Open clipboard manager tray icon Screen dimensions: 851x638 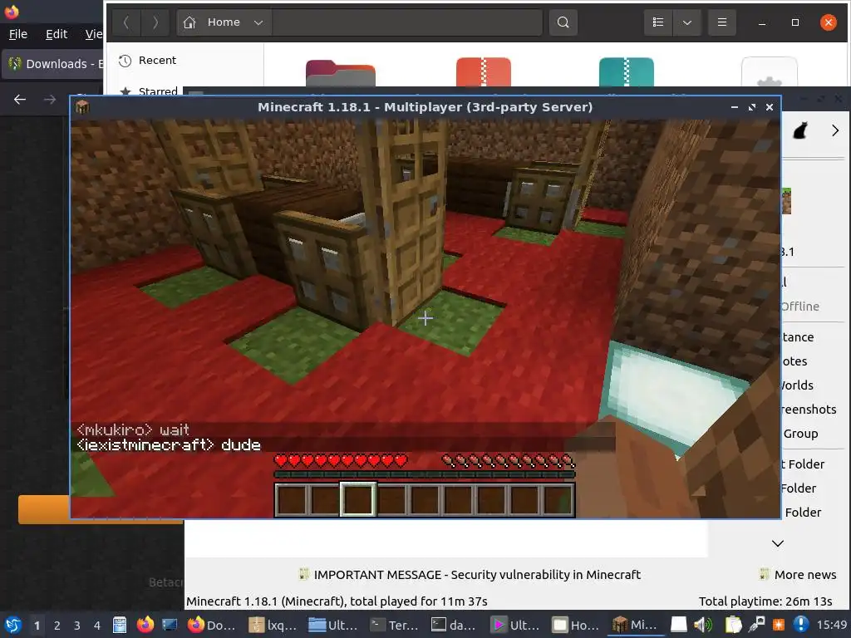click(x=733, y=625)
